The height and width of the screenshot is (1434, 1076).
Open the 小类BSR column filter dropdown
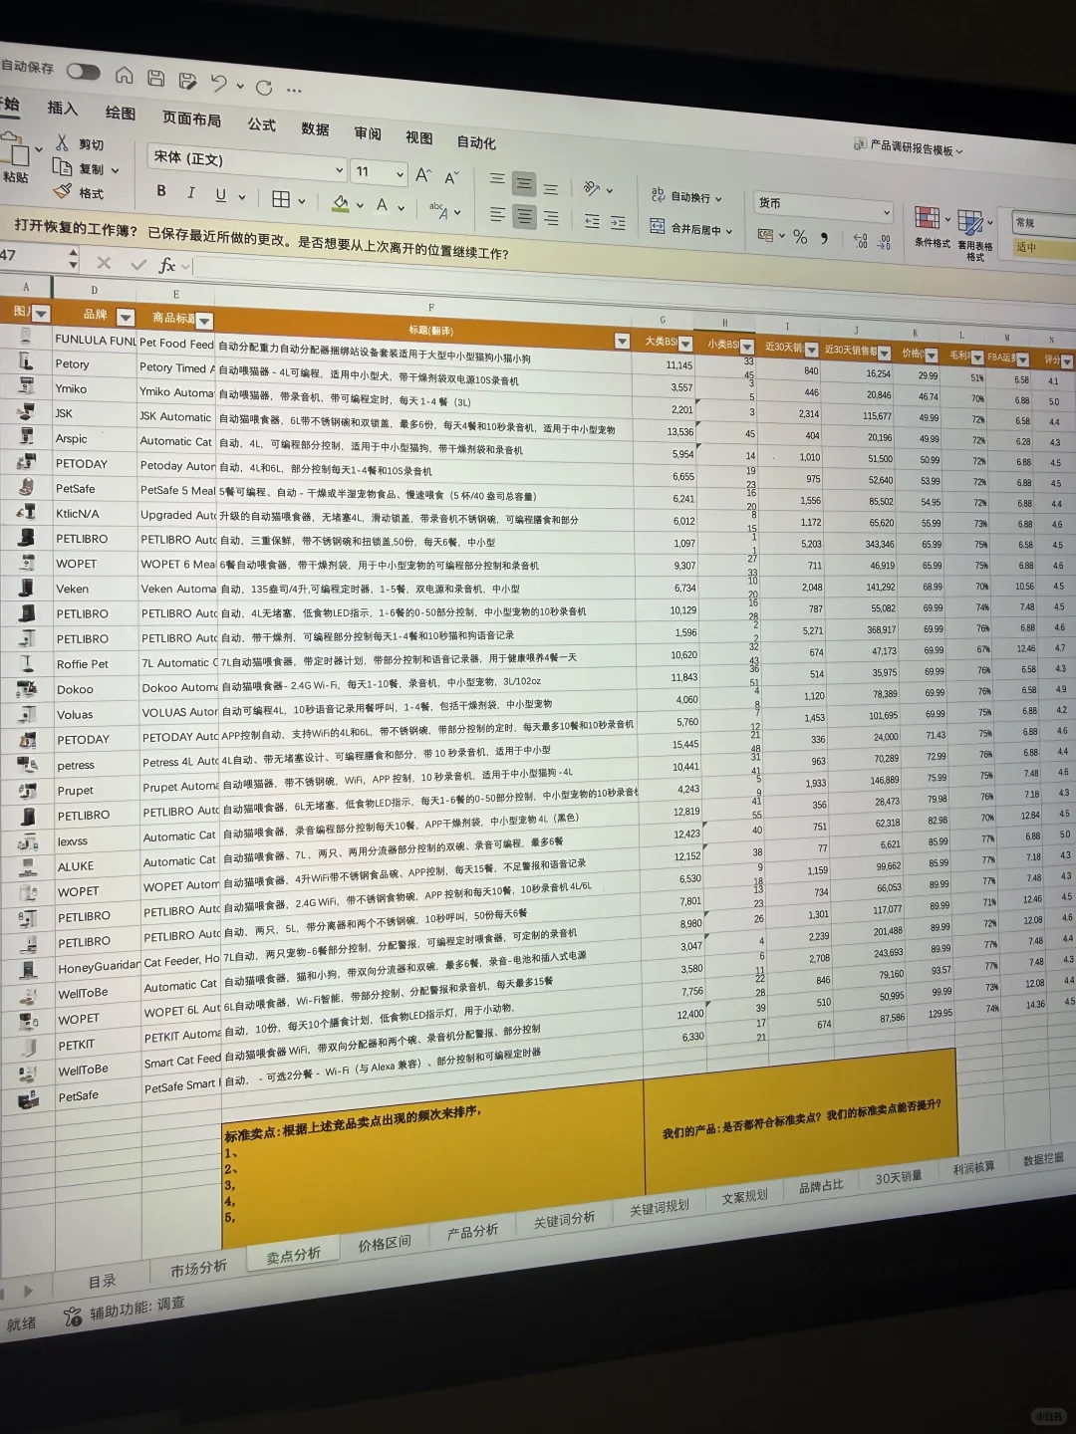[746, 346]
